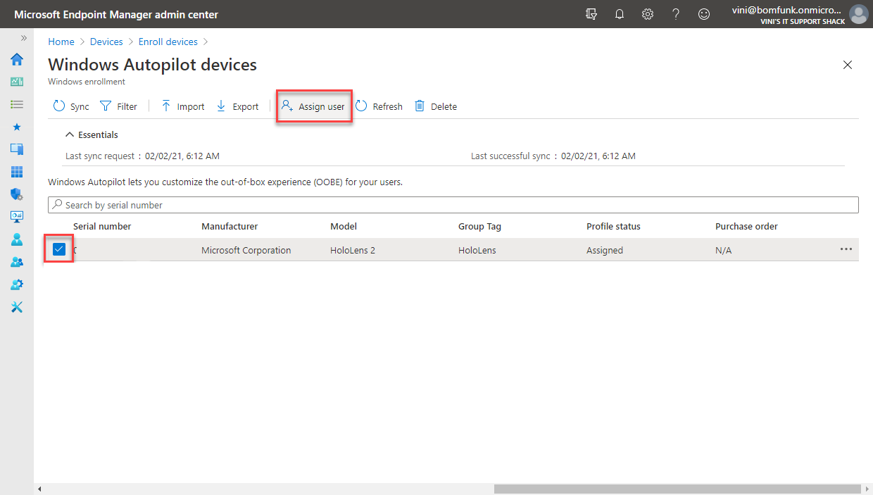The width and height of the screenshot is (873, 495).
Task: Go to Devices breadcrumb
Action: click(x=106, y=42)
